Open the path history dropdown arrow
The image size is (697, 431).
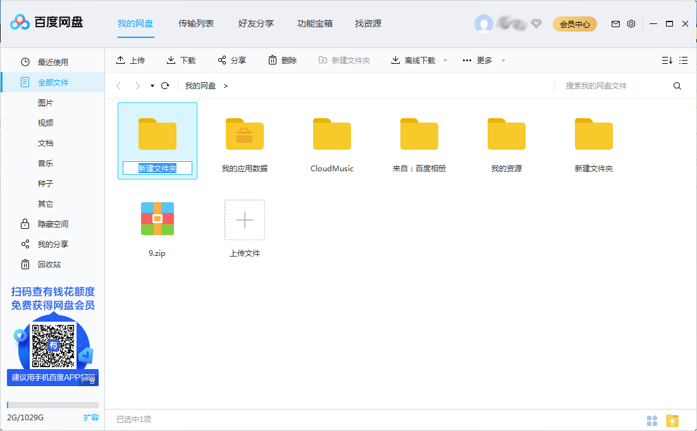[x=152, y=85]
